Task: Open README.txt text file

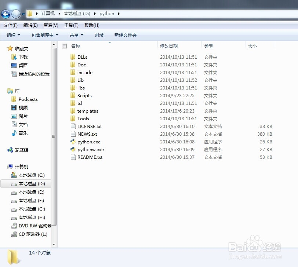Action: point(88,157)
